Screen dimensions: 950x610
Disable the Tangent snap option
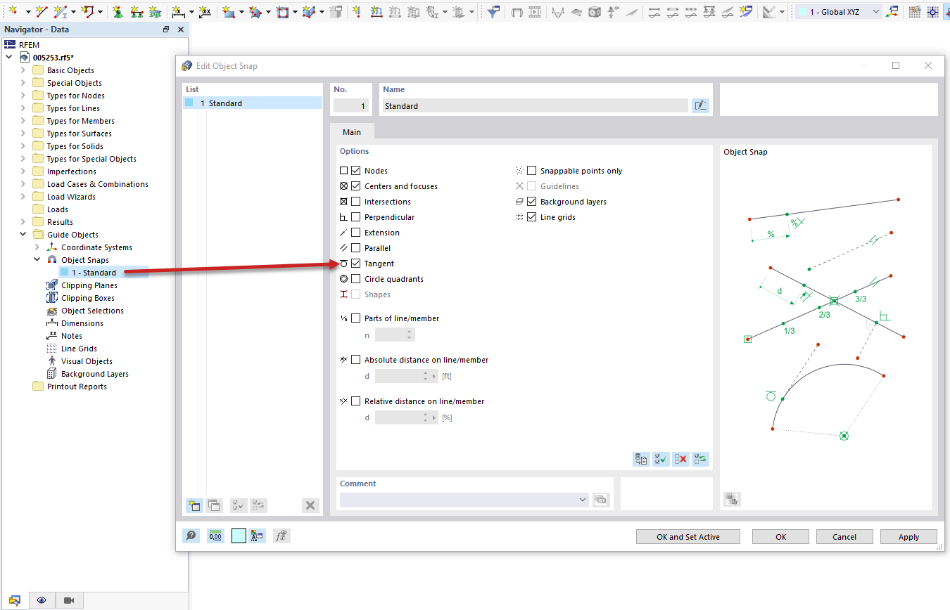(x=356, y=263)
